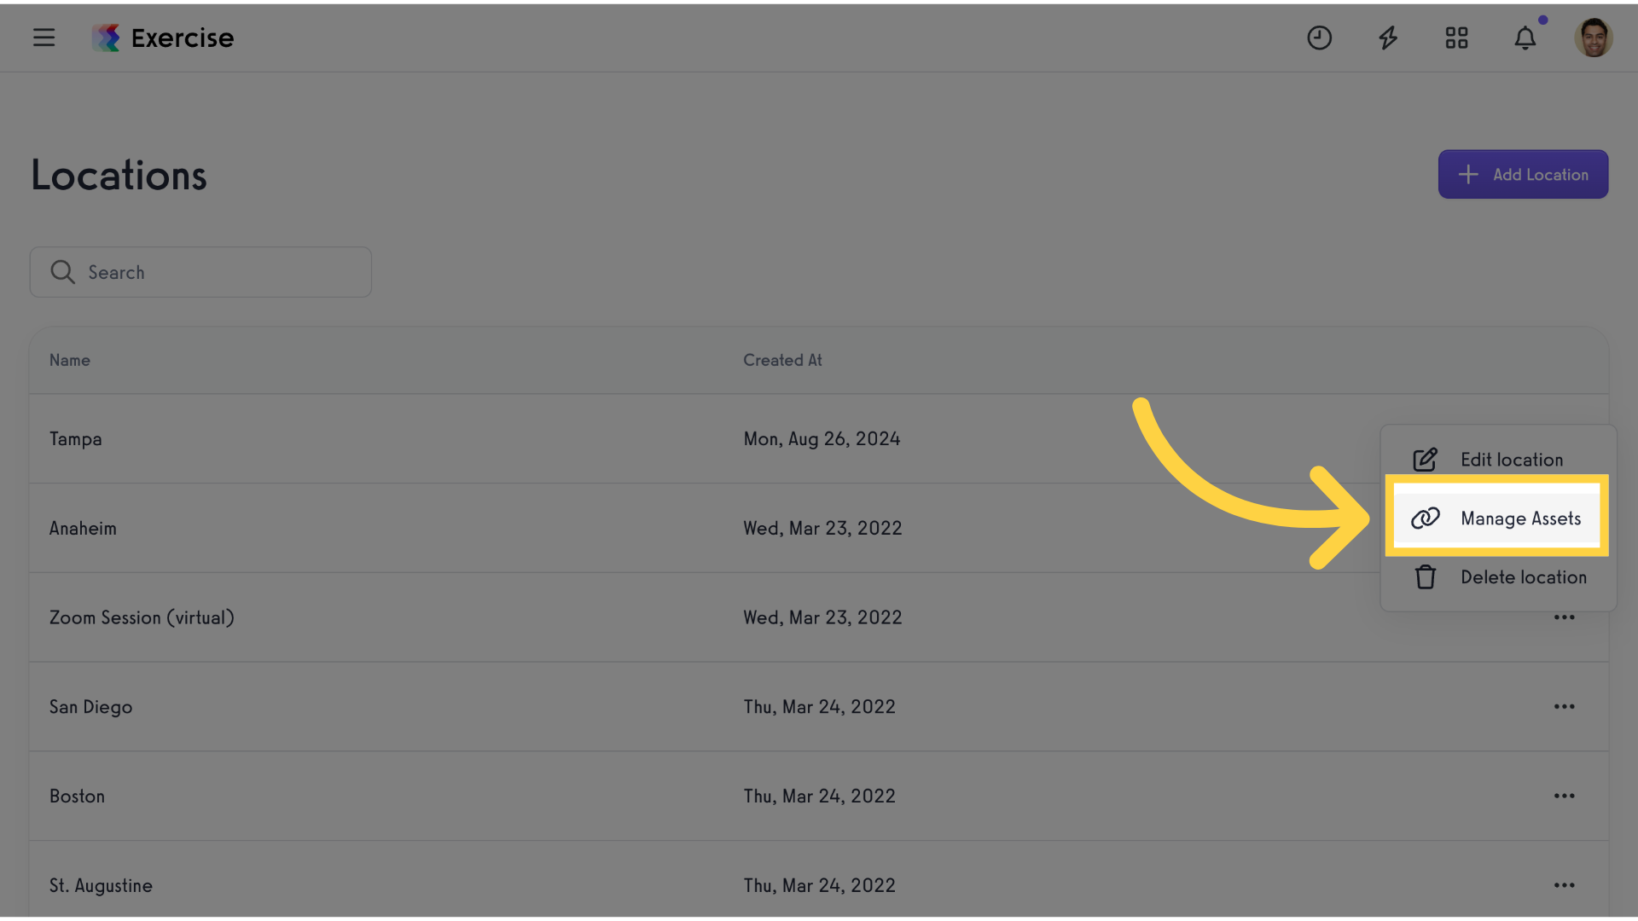This screenshot has height=921, width=1638.
Task: Click the Anaheim location row
Action: [819, 528]
